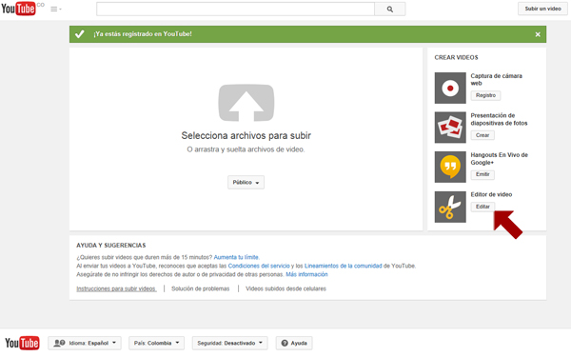The width and height of the screenshot is (571, 357).
Task: Open the Seguridad: Desactivado dropdown
Action: point(229,343)
